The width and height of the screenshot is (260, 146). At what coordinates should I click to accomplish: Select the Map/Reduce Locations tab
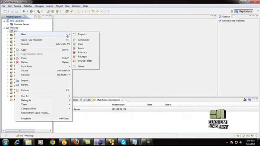pos(108,100)
